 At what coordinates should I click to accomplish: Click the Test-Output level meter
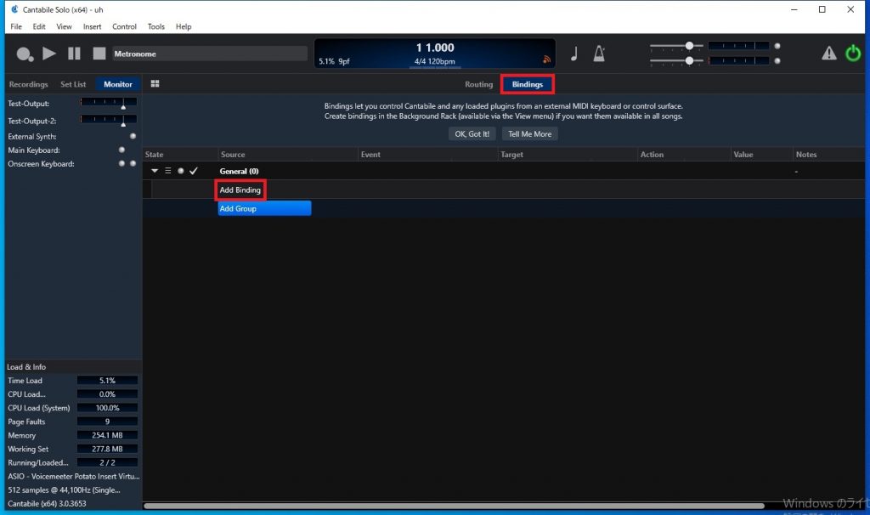(x=109, y=103)
